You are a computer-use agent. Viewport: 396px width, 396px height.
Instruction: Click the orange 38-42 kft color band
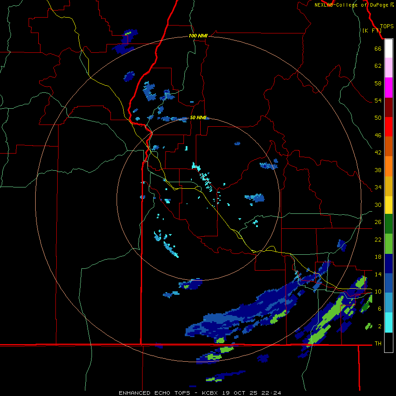(389, 166)
